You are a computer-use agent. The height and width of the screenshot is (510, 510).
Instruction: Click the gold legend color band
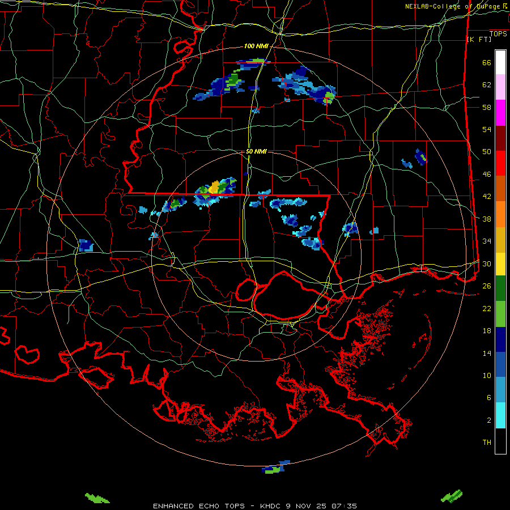(500, 240)
